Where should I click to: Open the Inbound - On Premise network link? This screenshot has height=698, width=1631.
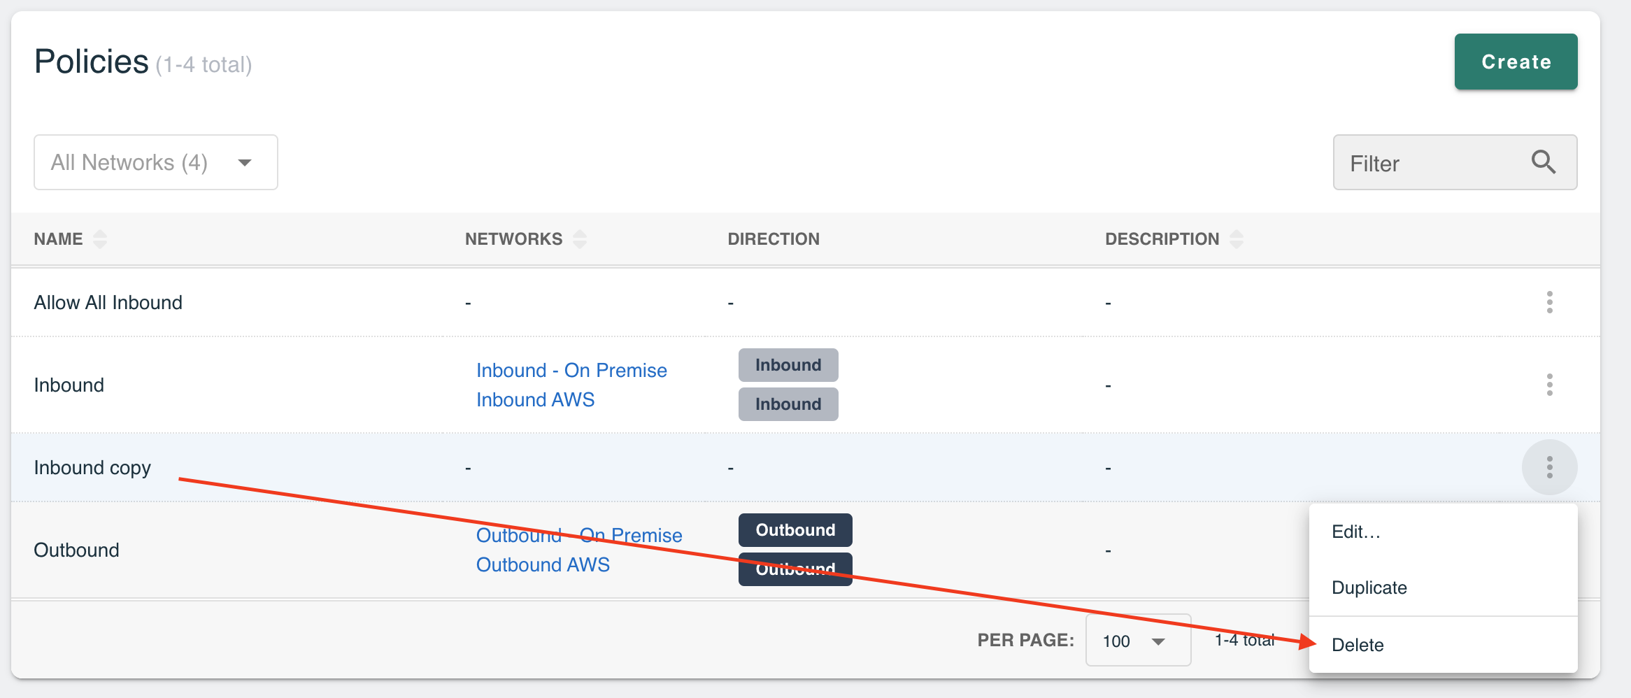[x=571, y=370]
